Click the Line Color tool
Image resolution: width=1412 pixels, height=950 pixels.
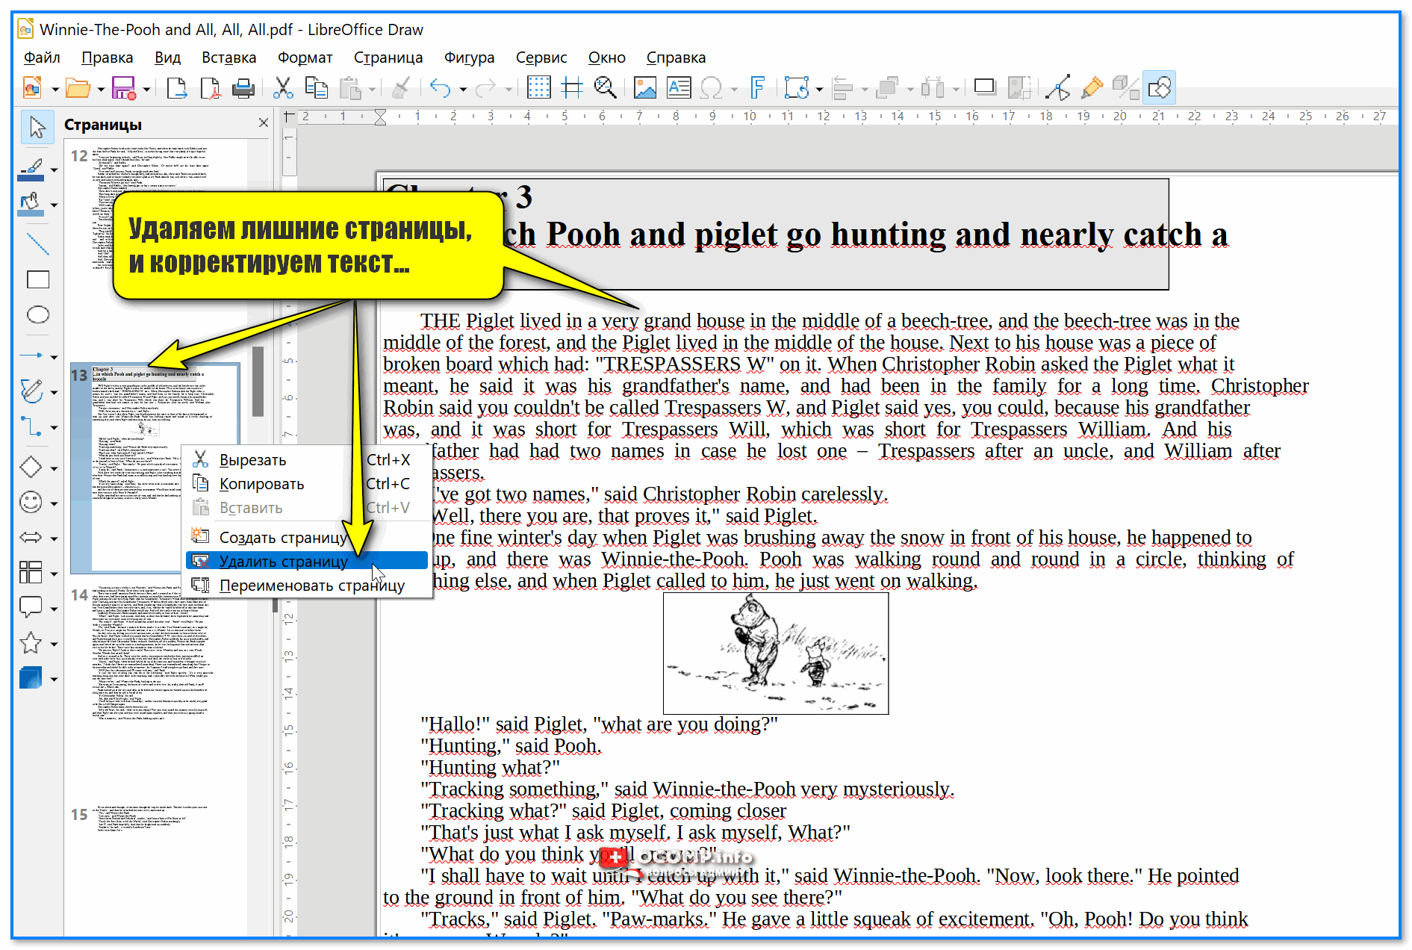[x=31, y=170]
